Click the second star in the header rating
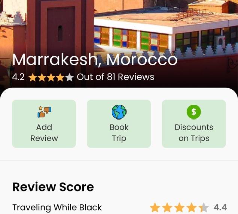 [42, 77]
